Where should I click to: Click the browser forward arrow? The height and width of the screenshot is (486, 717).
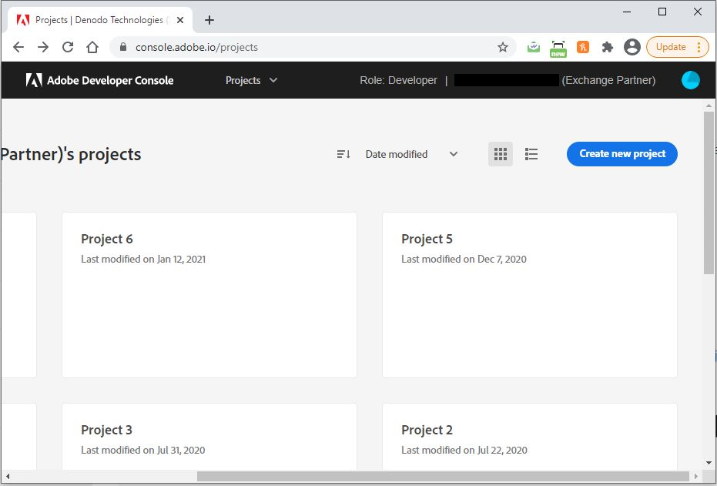click(x=43, y=47)
